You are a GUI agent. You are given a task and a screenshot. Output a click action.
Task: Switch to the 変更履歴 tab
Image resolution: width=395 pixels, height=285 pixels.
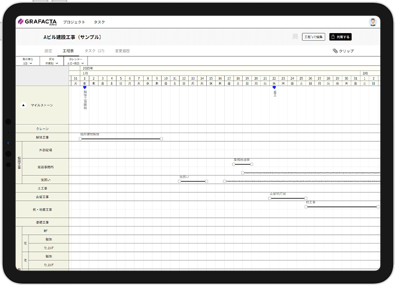point(122,51)
